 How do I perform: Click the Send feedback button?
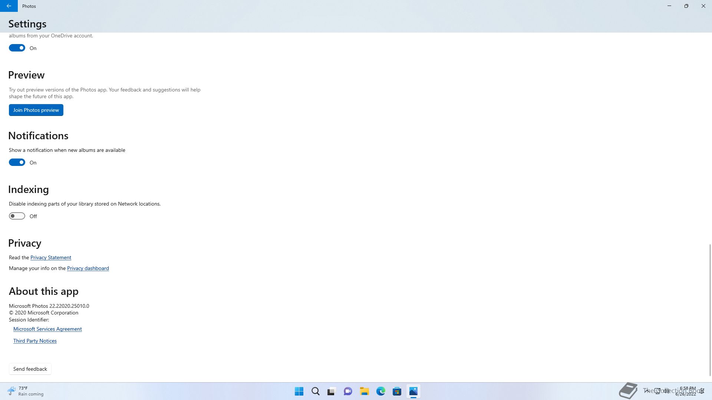coord(30,369)
